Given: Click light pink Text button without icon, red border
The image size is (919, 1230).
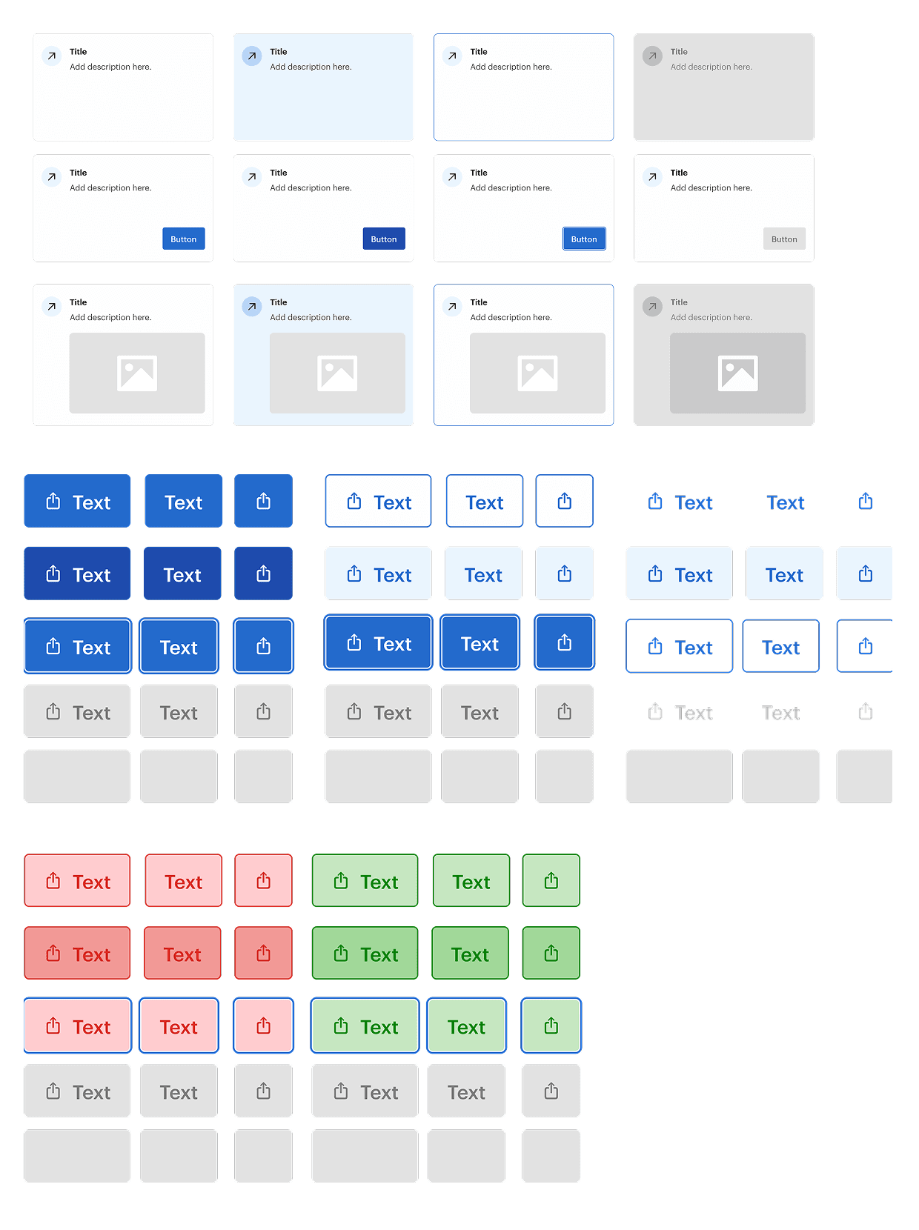Looking at the screenshot, I should (x=183, y=880).
